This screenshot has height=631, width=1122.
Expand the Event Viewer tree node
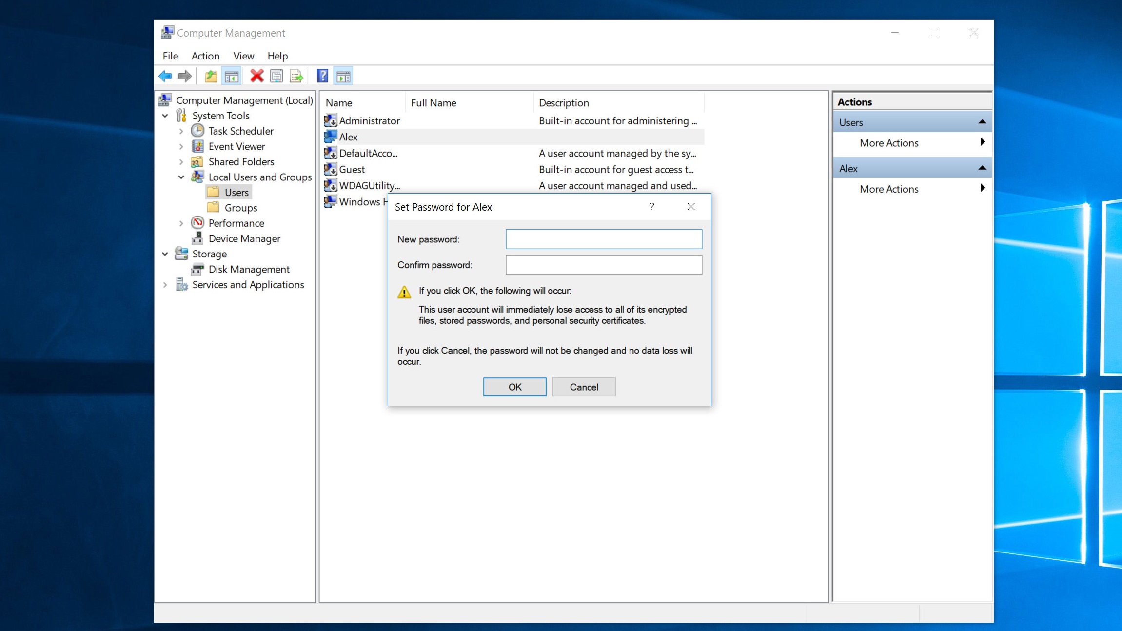181,146
